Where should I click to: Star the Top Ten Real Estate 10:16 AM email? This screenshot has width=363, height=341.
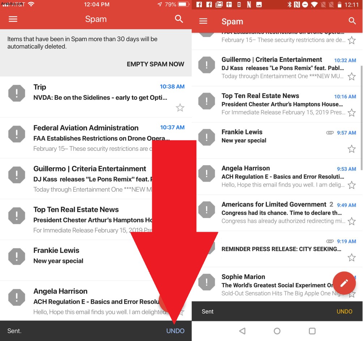click(x=352, y=112)
